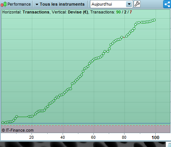The image size is (171, 147).
Task: Expand the Tous les instruments dropdown
Action: [60, 4]
